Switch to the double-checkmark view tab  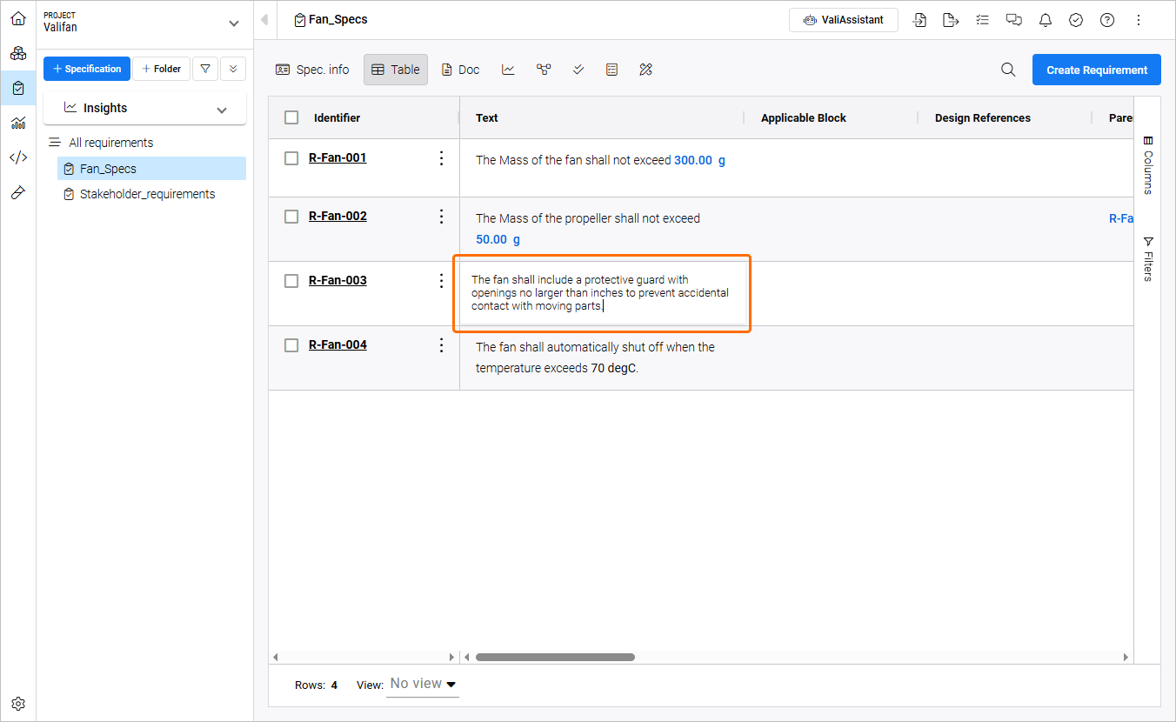tap(578, 70)
